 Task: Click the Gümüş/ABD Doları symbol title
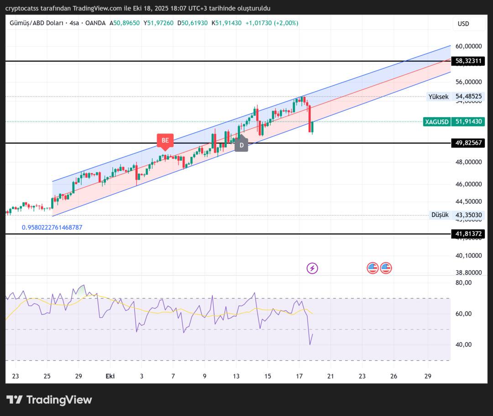pyautogui.click(x=37, y=23)
